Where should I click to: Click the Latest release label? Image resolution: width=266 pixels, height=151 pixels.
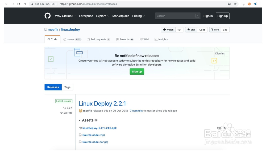click(64, 101)
